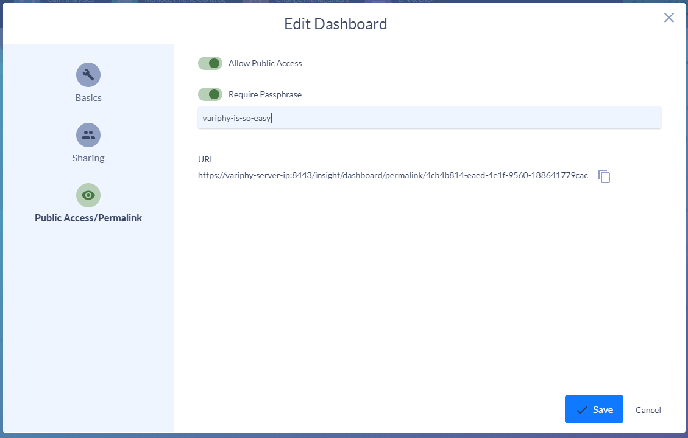Image resolution: width=688 pixels, height=438 pixels.
Task: Open Sharing settings via the people icon
Action: pos(88,134)
